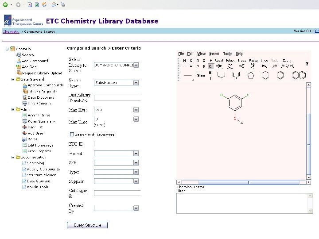Select the Hydrogen (H) atom tool
319x239 pixels.
184,61
